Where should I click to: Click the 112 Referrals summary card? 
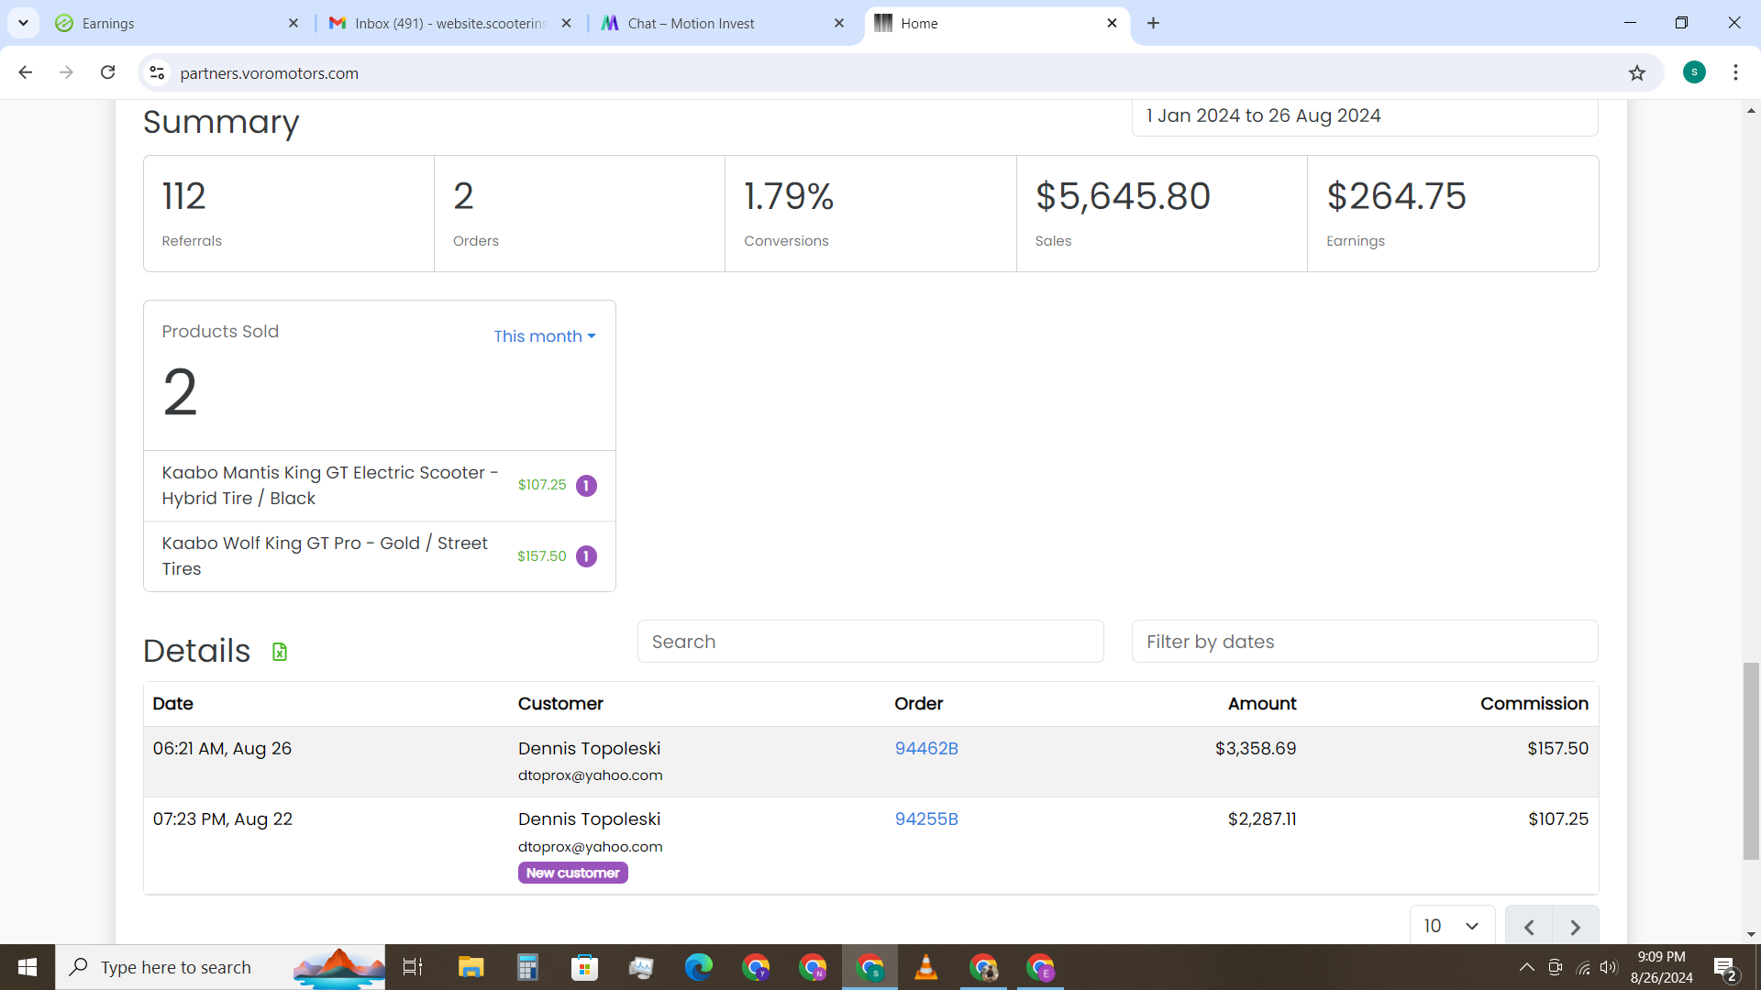(289, 214)
